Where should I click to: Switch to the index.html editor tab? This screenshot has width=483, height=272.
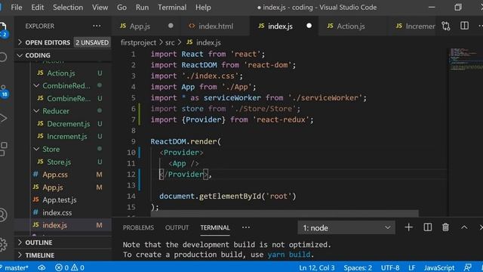point(216,26)
